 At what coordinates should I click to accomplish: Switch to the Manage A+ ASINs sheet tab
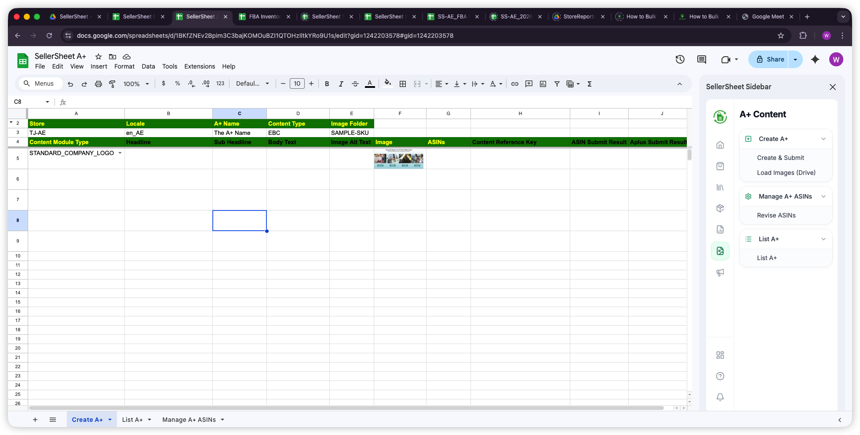(x=189, y=420)
